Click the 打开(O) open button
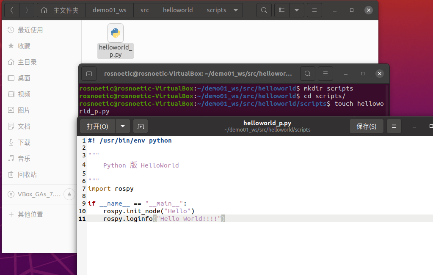The height and width of the screenshot is (275, 433). click(97, 126)
